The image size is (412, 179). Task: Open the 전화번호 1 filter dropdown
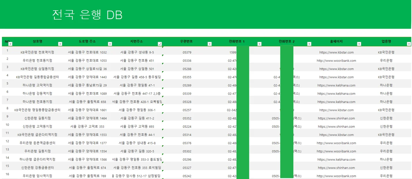coord(259,44)
